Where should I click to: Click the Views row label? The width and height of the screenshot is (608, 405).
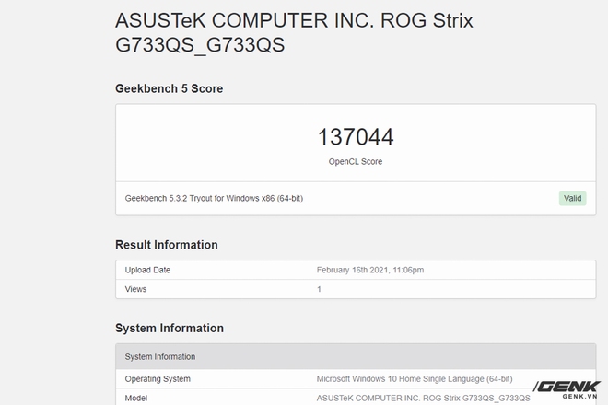(135, 289)
